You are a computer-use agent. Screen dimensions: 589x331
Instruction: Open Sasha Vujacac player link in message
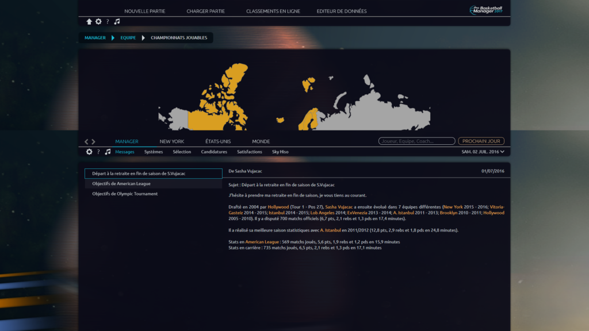coord(339,207)
